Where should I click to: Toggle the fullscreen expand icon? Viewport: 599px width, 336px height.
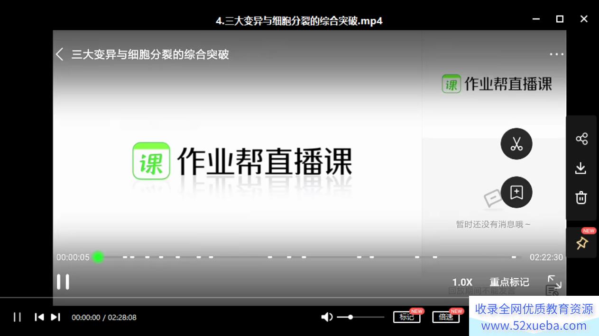coord(554,282)
